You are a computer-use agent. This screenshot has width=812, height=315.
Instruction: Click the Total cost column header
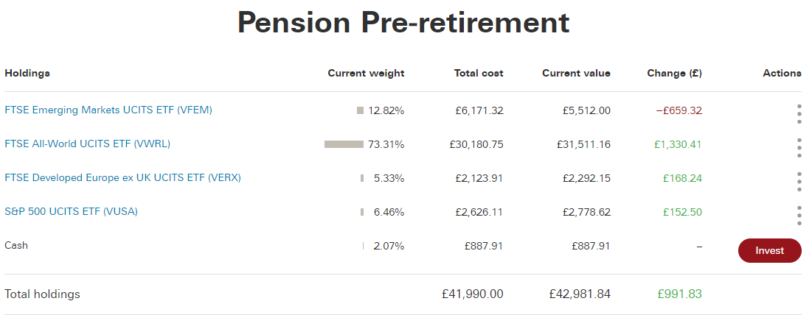click(479, 74)
